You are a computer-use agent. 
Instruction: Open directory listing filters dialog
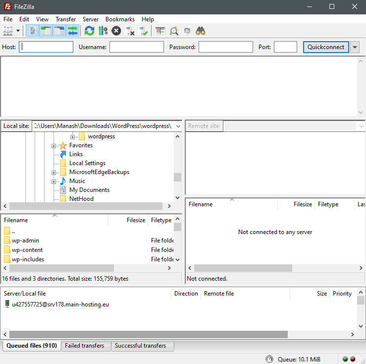pos(160,31)
